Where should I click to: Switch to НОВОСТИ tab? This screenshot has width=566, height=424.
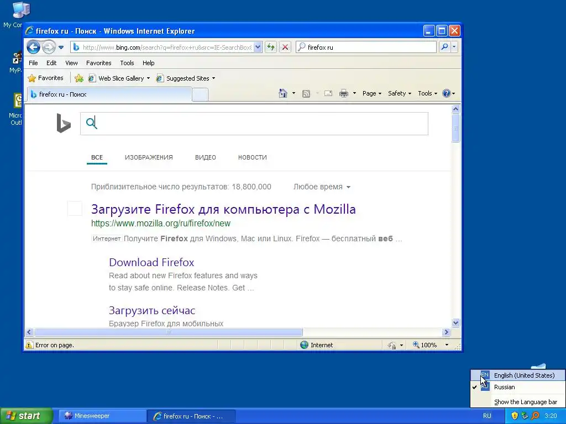pyautogui.click(x=252, y=157)
